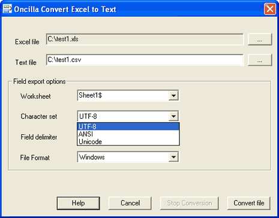Select UTF-8 in the character set list
Screen dimensions: 279x218
128,126
